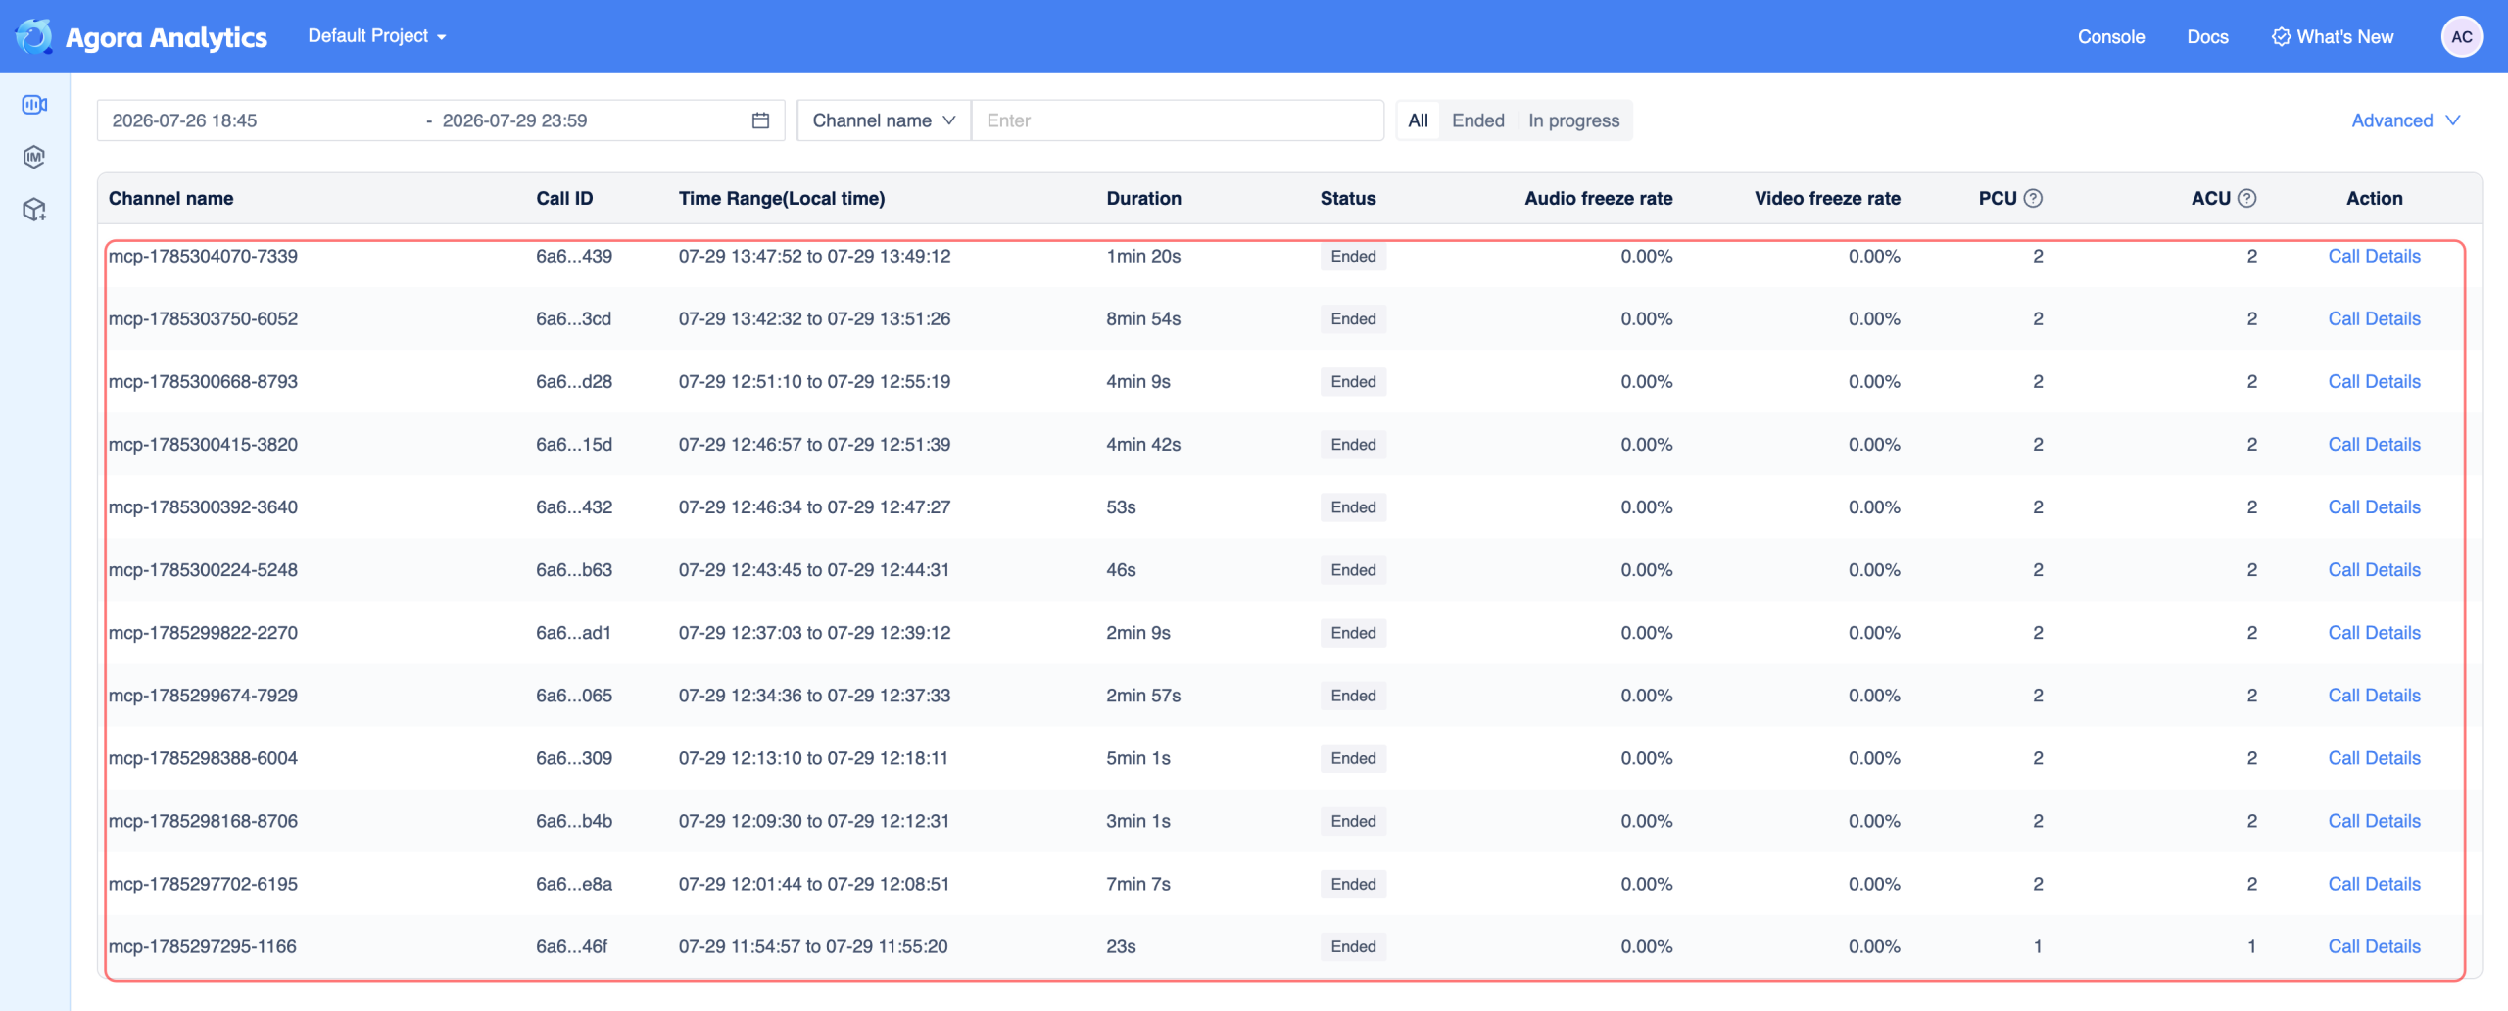This screenshot has height=1011, width=2508.
Task: Click the Agora Analytics logo icon
Action: 34,36
